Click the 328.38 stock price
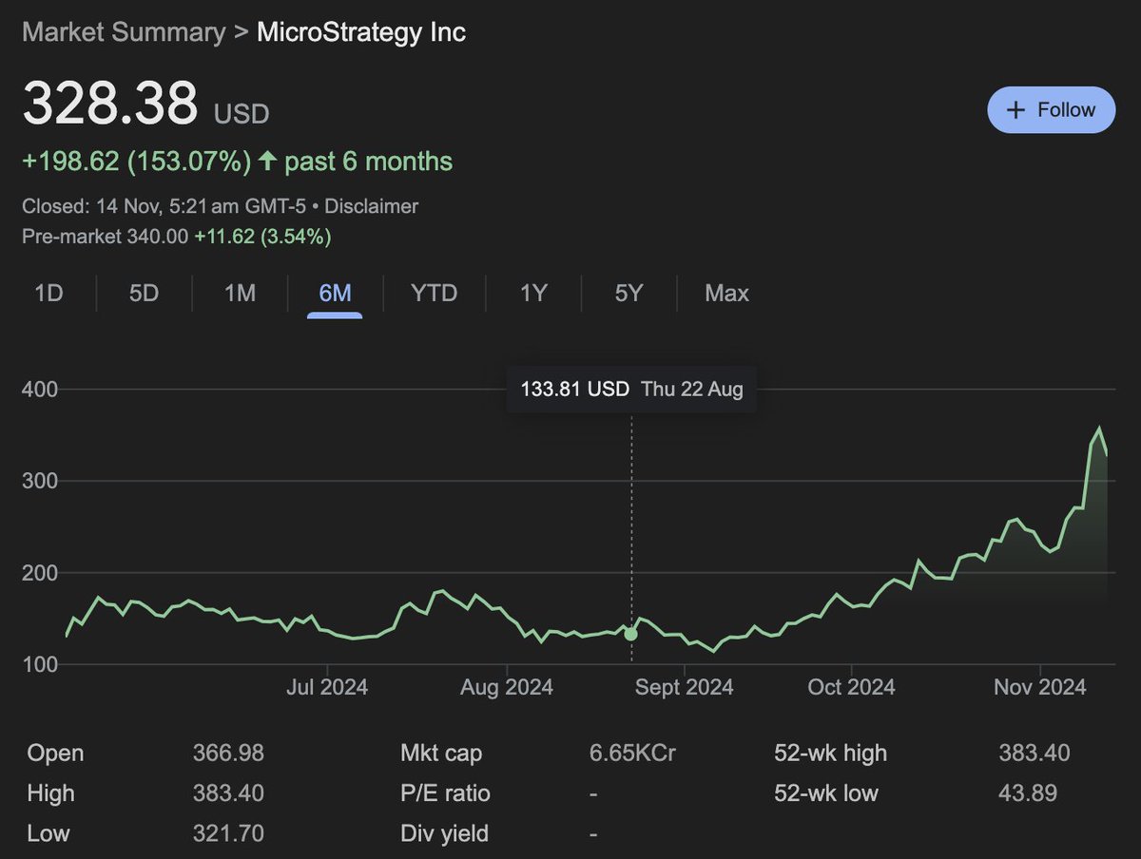The image size is (1141, 859). (110, 103)
